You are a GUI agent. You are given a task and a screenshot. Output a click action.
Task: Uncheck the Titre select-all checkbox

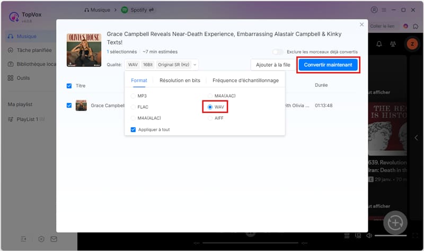[x=69, y=85]
